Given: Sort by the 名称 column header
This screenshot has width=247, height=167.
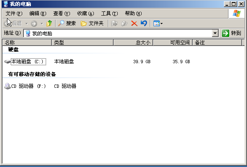Looking at the screenshot, I should 27,43.
